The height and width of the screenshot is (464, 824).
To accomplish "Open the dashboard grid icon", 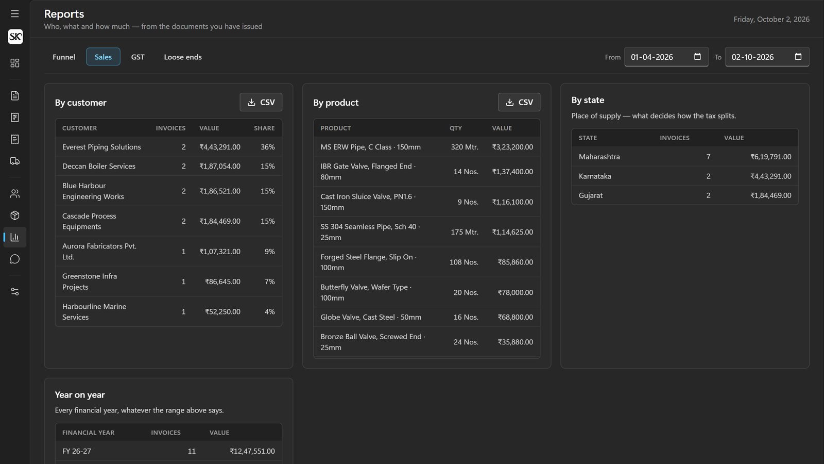I will click(x=15, y=63).
